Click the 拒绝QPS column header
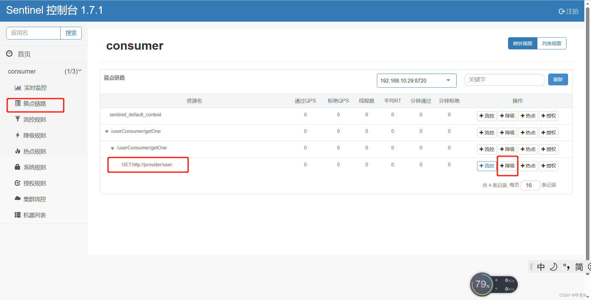This screenshot has height=300, width=591. (338, 101)
